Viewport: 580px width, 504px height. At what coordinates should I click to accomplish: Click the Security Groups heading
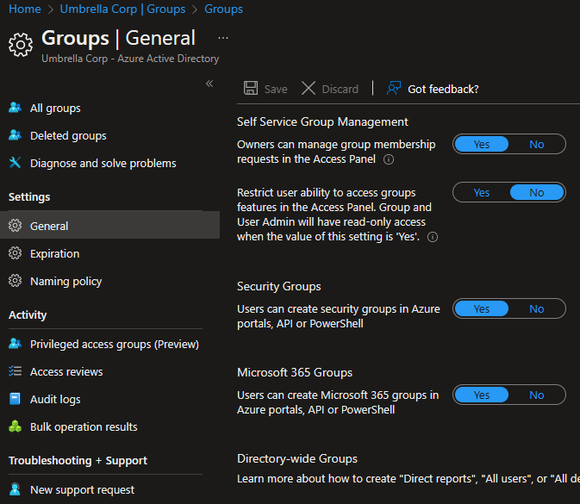(x=278, y=286)
